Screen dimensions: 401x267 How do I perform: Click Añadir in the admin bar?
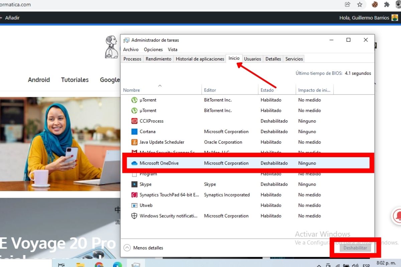(12, 18)
